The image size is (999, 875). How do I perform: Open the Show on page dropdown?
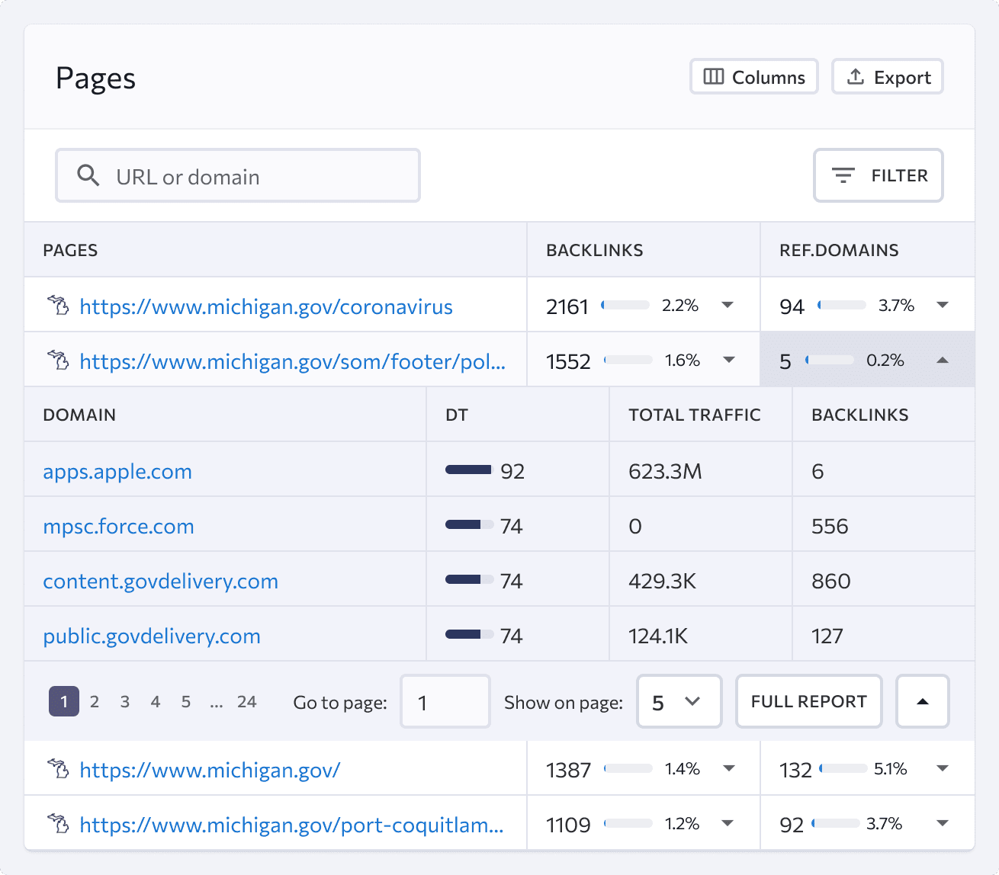(679, 701)
